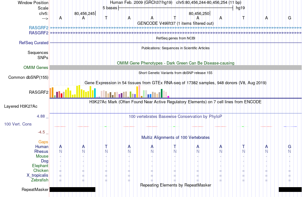Select the Elephant species label
Screen dimensions: 302x197
click(40, 166)
